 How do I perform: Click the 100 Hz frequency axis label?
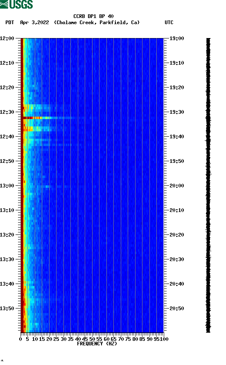[x=165, y=339]
